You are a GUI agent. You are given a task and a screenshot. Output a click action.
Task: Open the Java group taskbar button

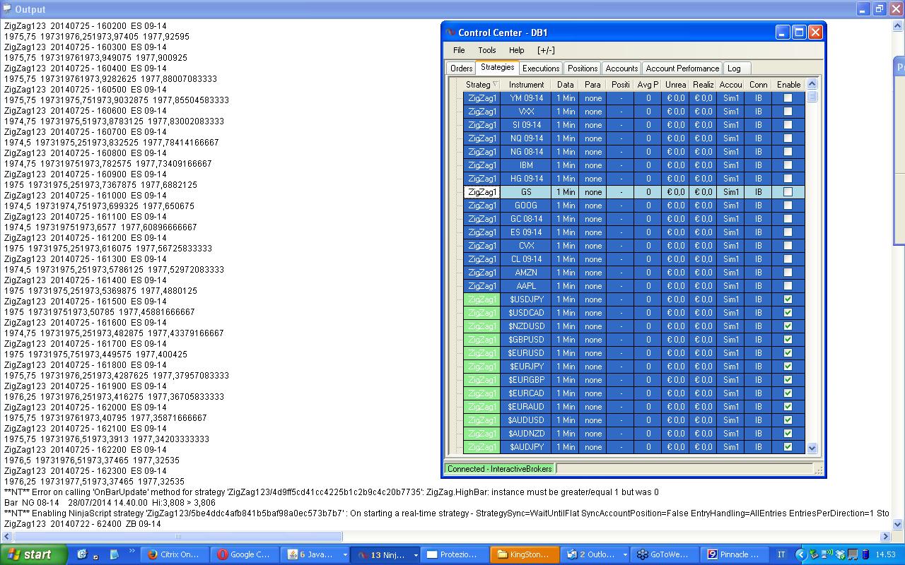(315, 554)
